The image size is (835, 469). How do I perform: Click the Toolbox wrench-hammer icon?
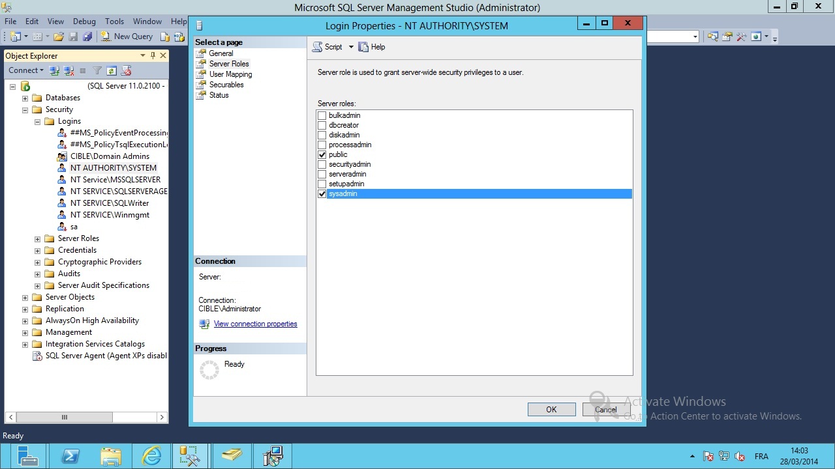pyautogui.click(x=741, y=36)
